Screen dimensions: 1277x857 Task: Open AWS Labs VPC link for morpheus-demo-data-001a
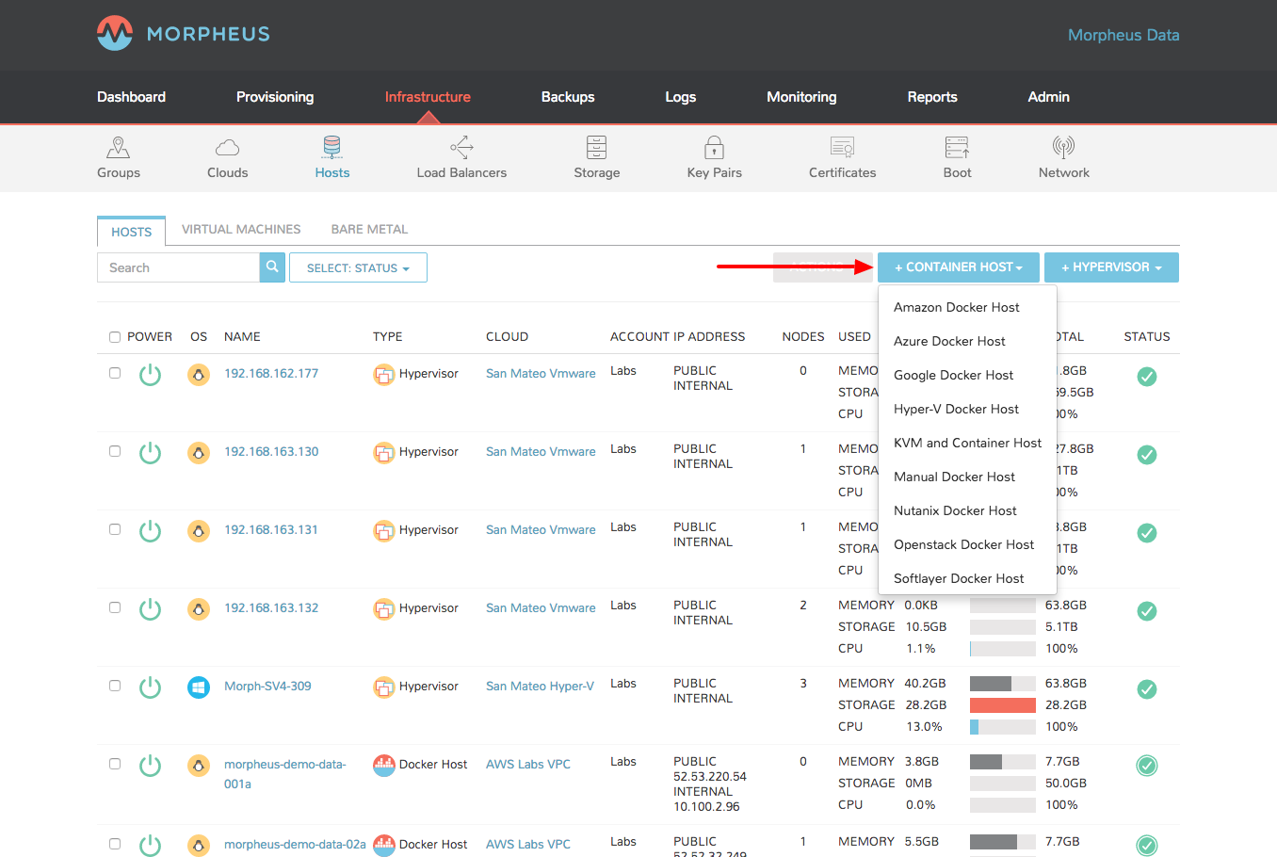click(x=528, y=764)
